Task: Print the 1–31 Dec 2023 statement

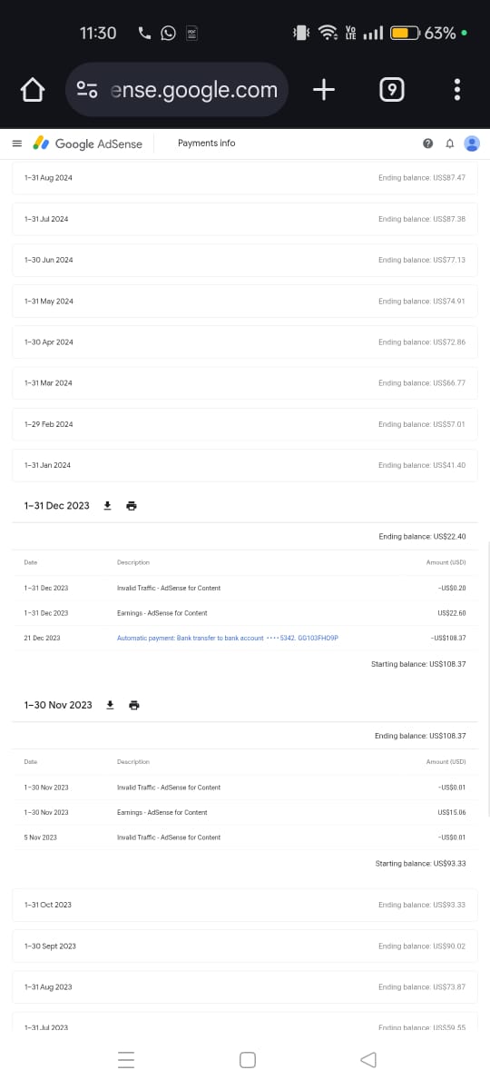Action: click(x=132, y=505)
